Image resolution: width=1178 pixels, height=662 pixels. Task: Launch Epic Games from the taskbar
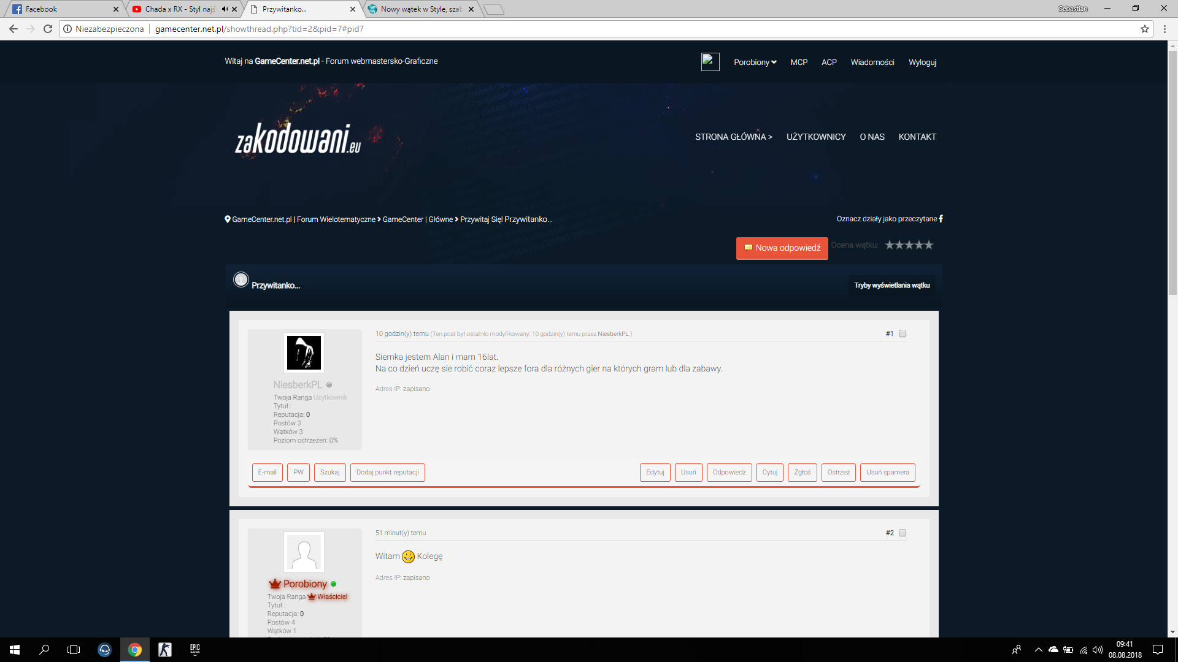pos(195,650)
